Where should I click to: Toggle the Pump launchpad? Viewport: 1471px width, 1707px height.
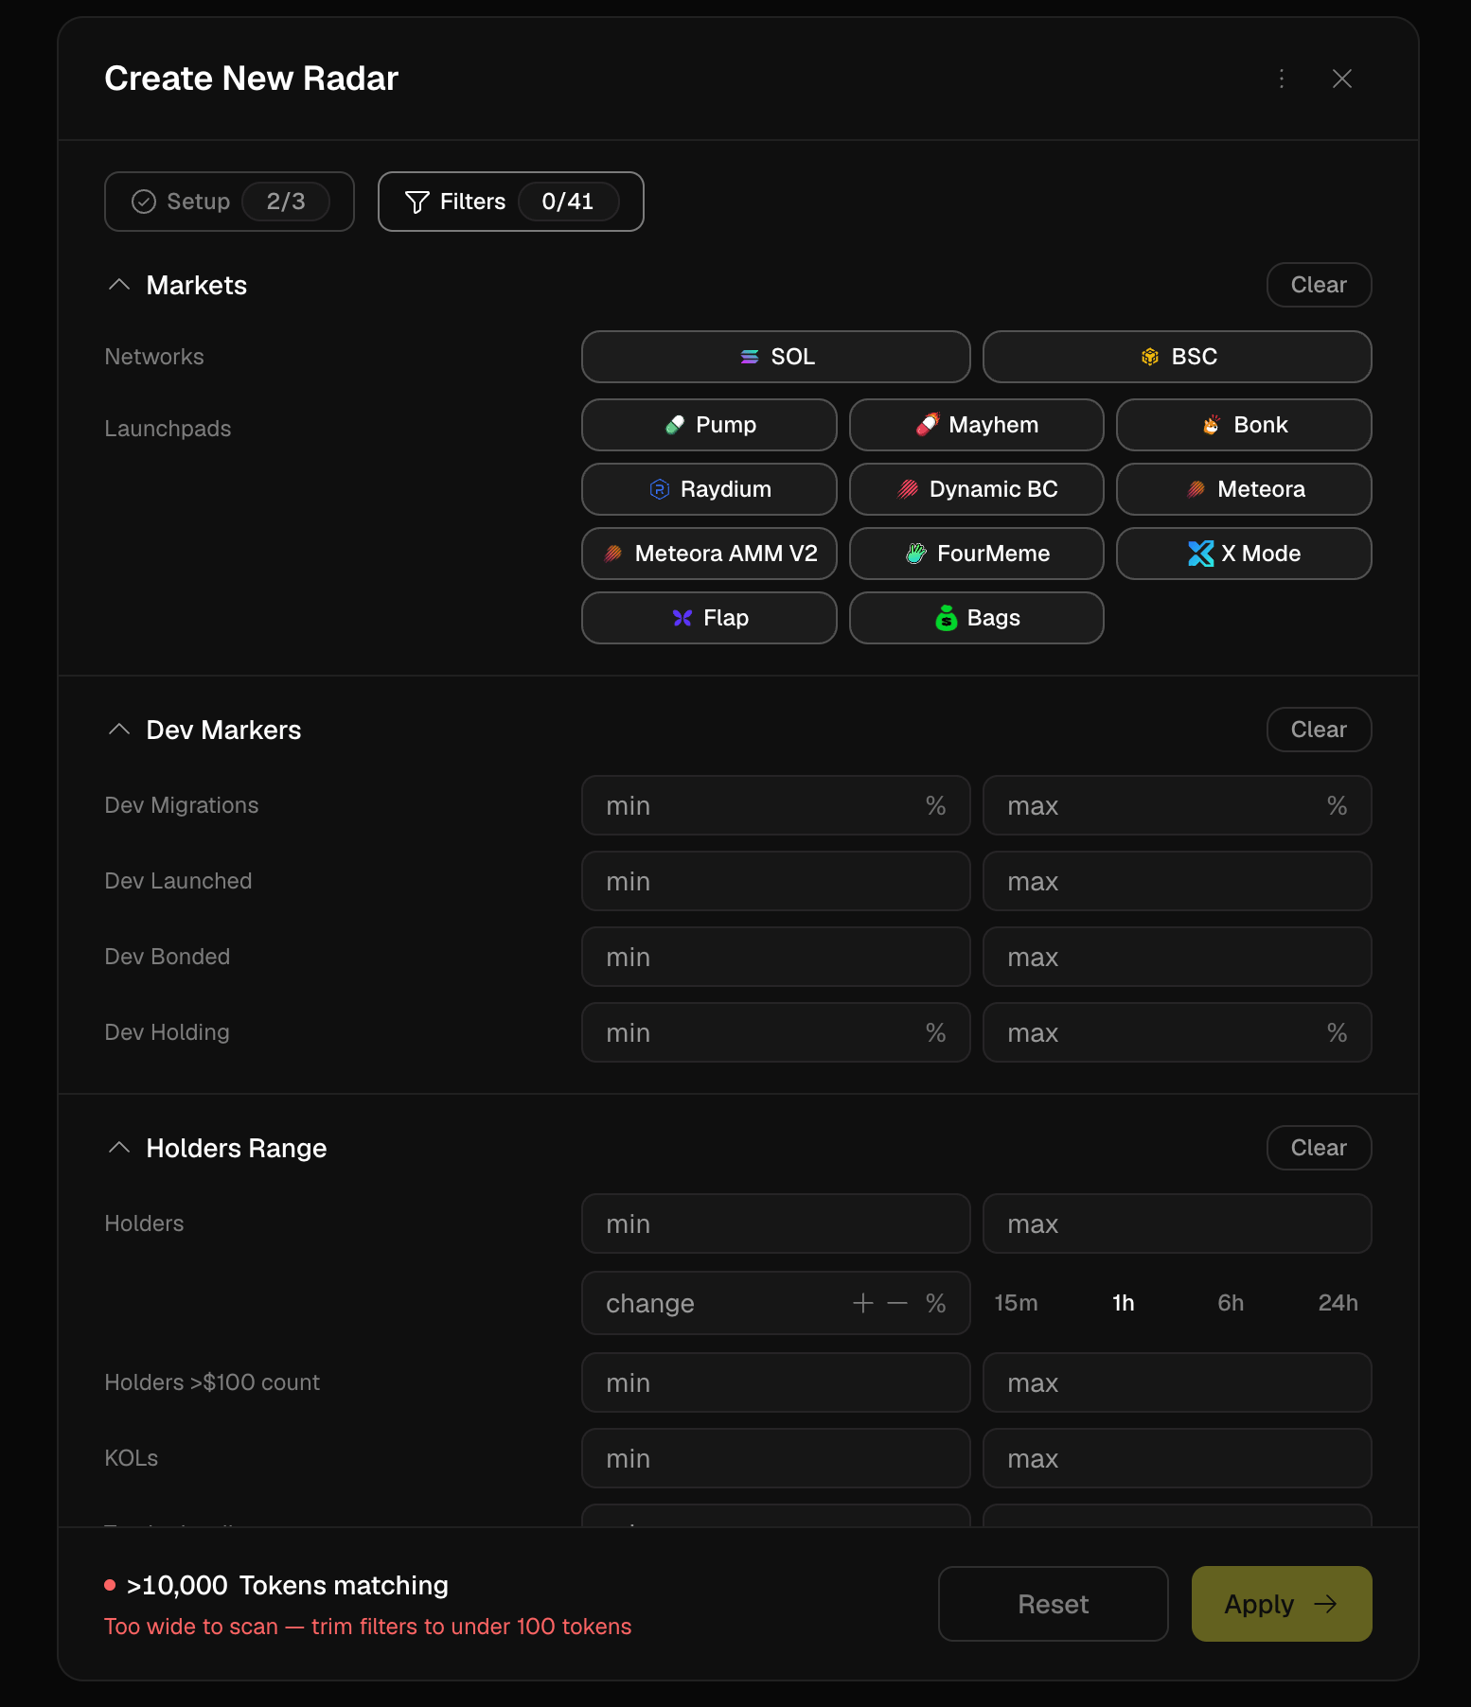pyautogui.click(x=709, y=425)
